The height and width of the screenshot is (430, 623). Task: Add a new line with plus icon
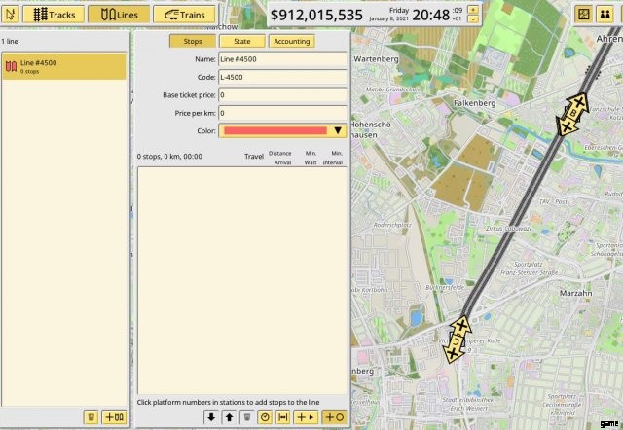coord(114,416)
